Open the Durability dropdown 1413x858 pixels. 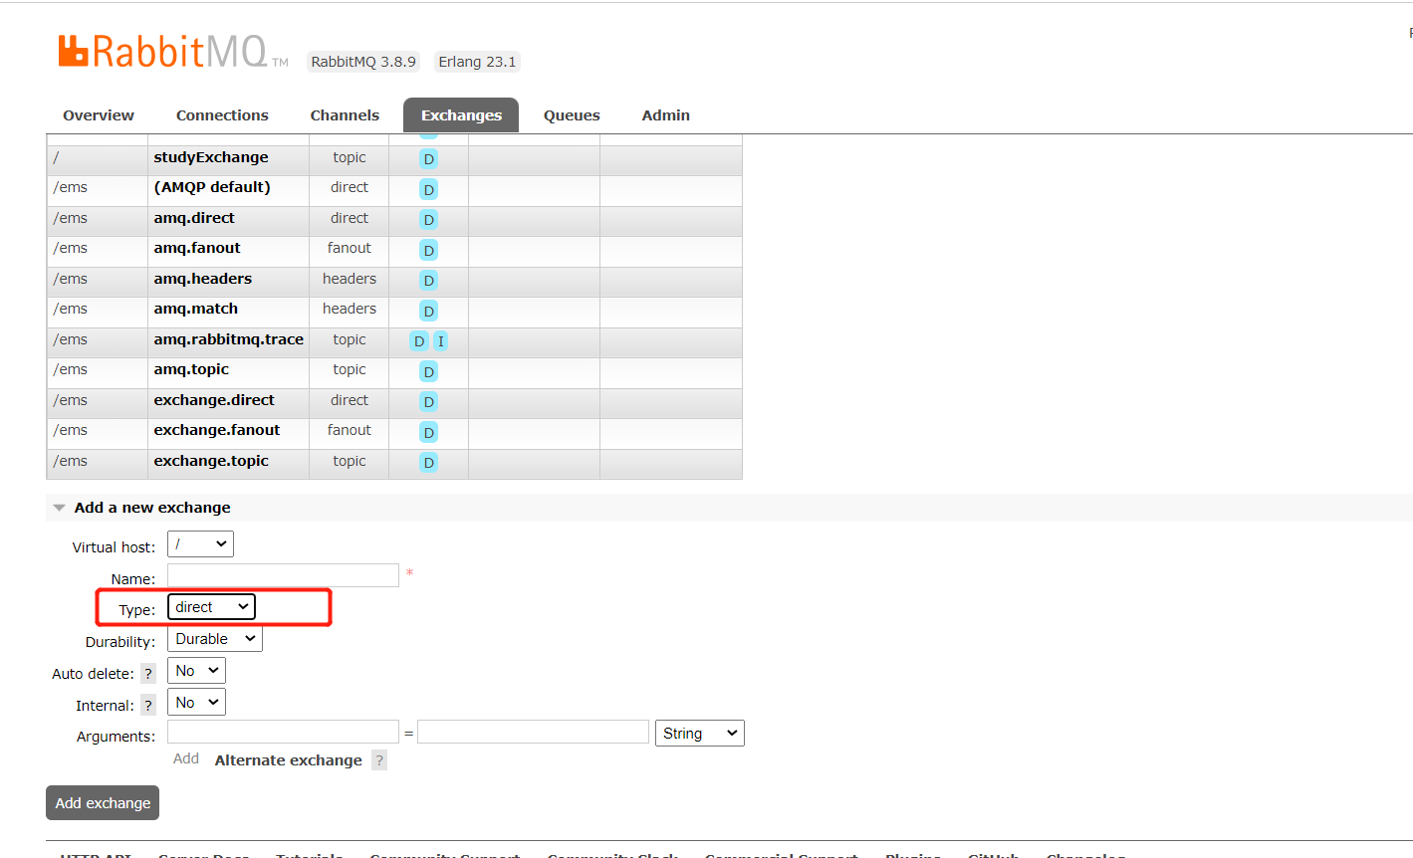pyautogui.click(x=214, y=639)
